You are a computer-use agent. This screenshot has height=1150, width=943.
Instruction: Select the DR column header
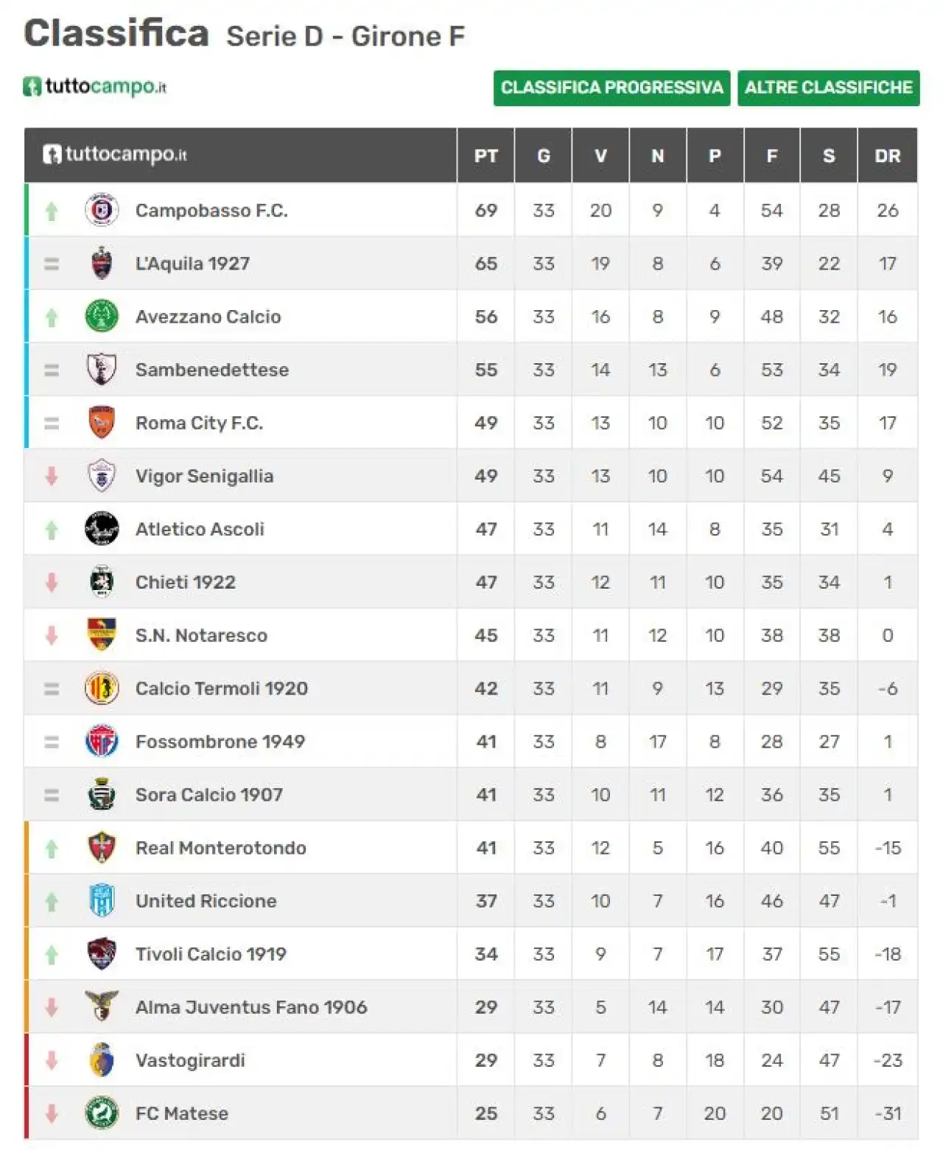(887, 155)
